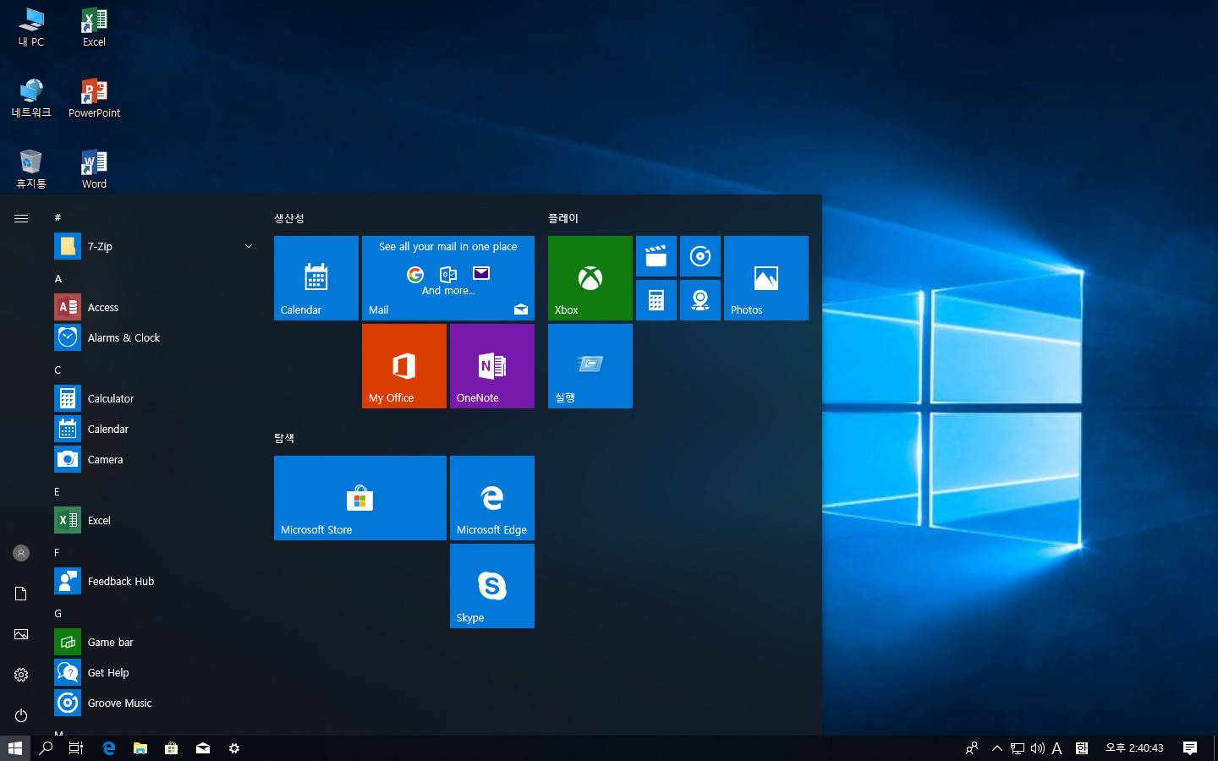Open the Groove Music small tile
1218x761 pixels.
[x=700, y=256]
